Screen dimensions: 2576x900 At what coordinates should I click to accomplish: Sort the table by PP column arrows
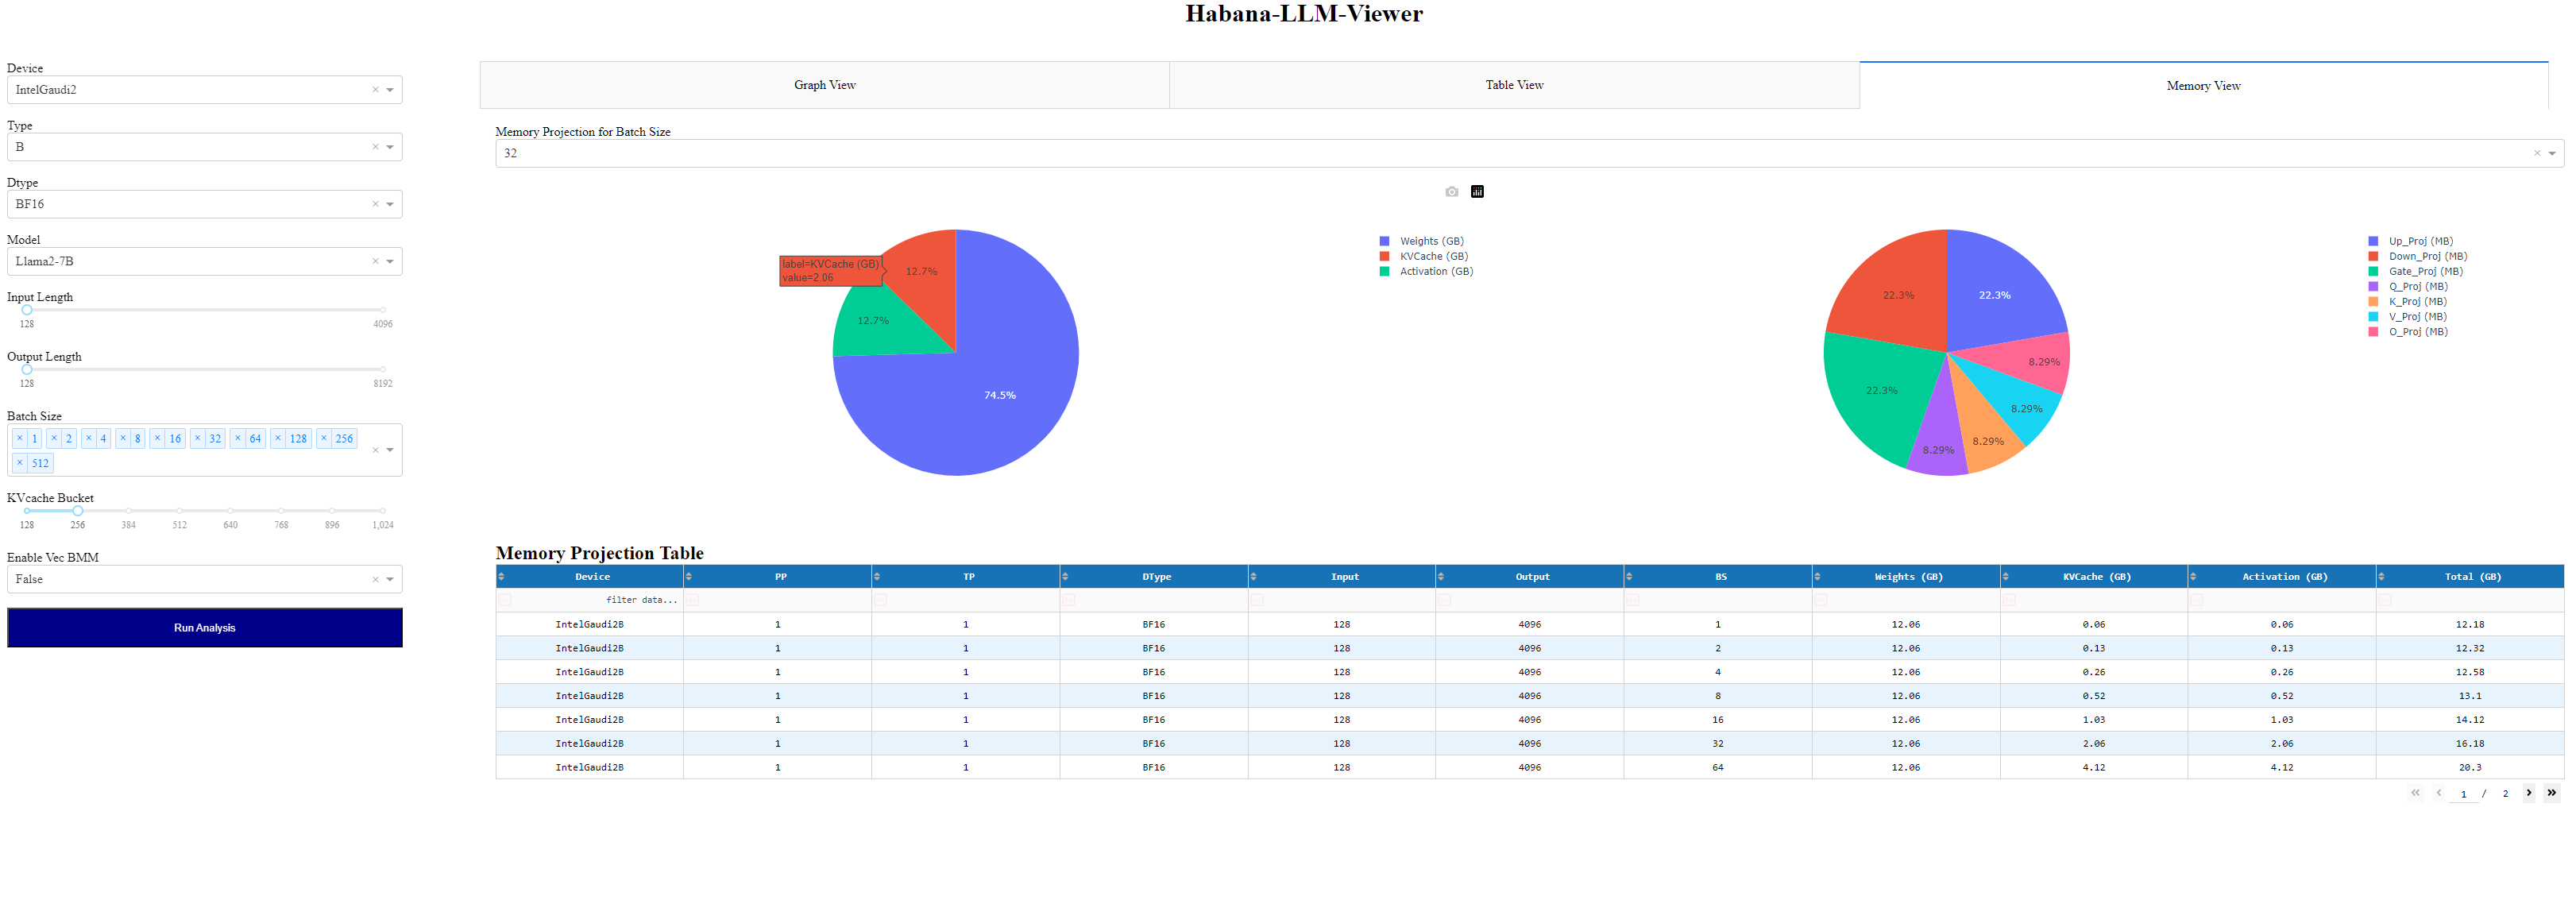689,577
